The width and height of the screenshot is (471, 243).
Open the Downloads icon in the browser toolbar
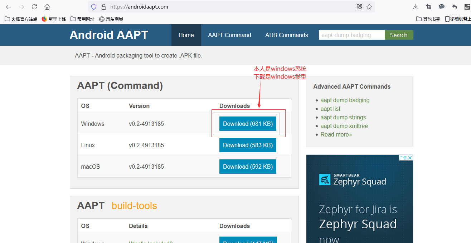tap(415, 6)
